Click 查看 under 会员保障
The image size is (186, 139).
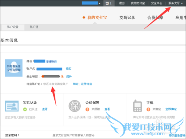coord(107,109)
